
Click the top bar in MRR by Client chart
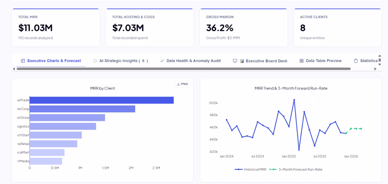pyautogui.click(x=102, y=100)
